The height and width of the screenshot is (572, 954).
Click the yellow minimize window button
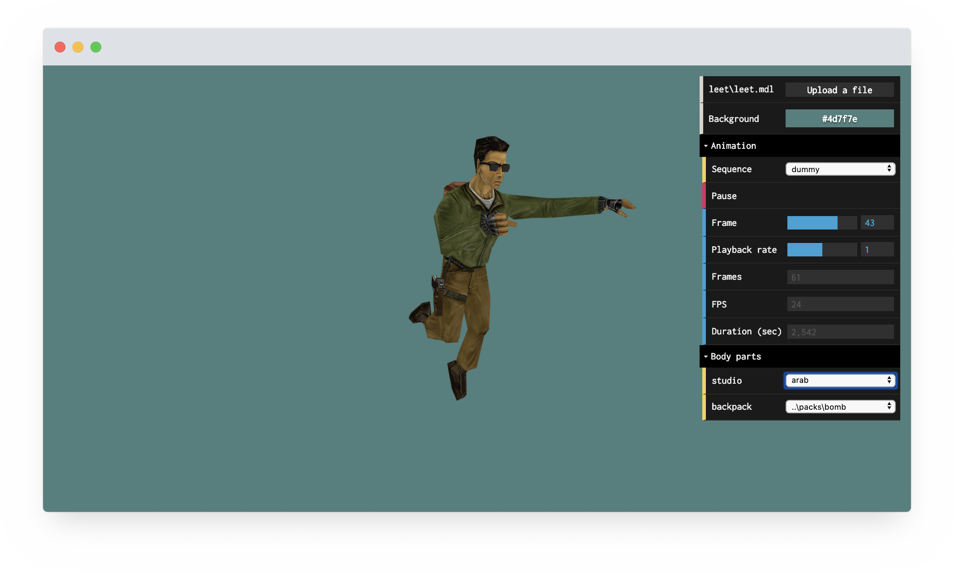point(78,47)
